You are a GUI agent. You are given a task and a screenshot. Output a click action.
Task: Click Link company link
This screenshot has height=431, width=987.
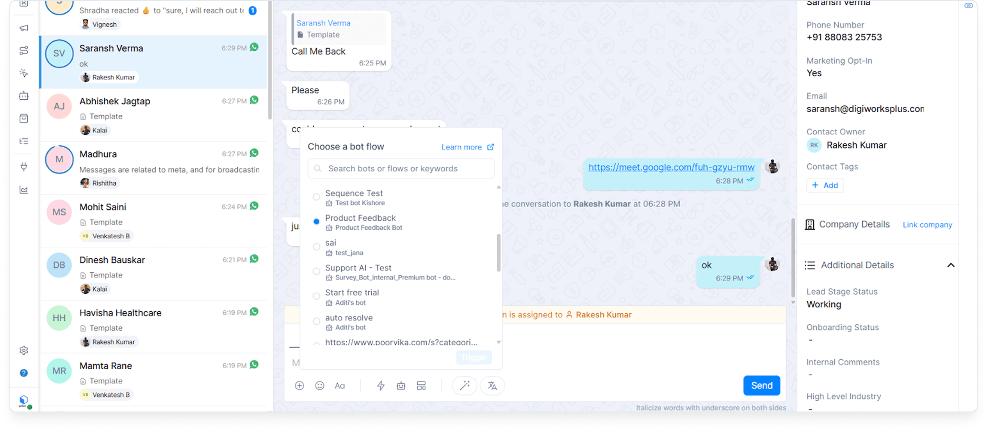(x=927, y=224)
